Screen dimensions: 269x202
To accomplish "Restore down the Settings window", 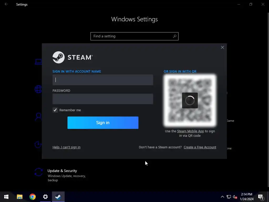I will coord(251,4).
